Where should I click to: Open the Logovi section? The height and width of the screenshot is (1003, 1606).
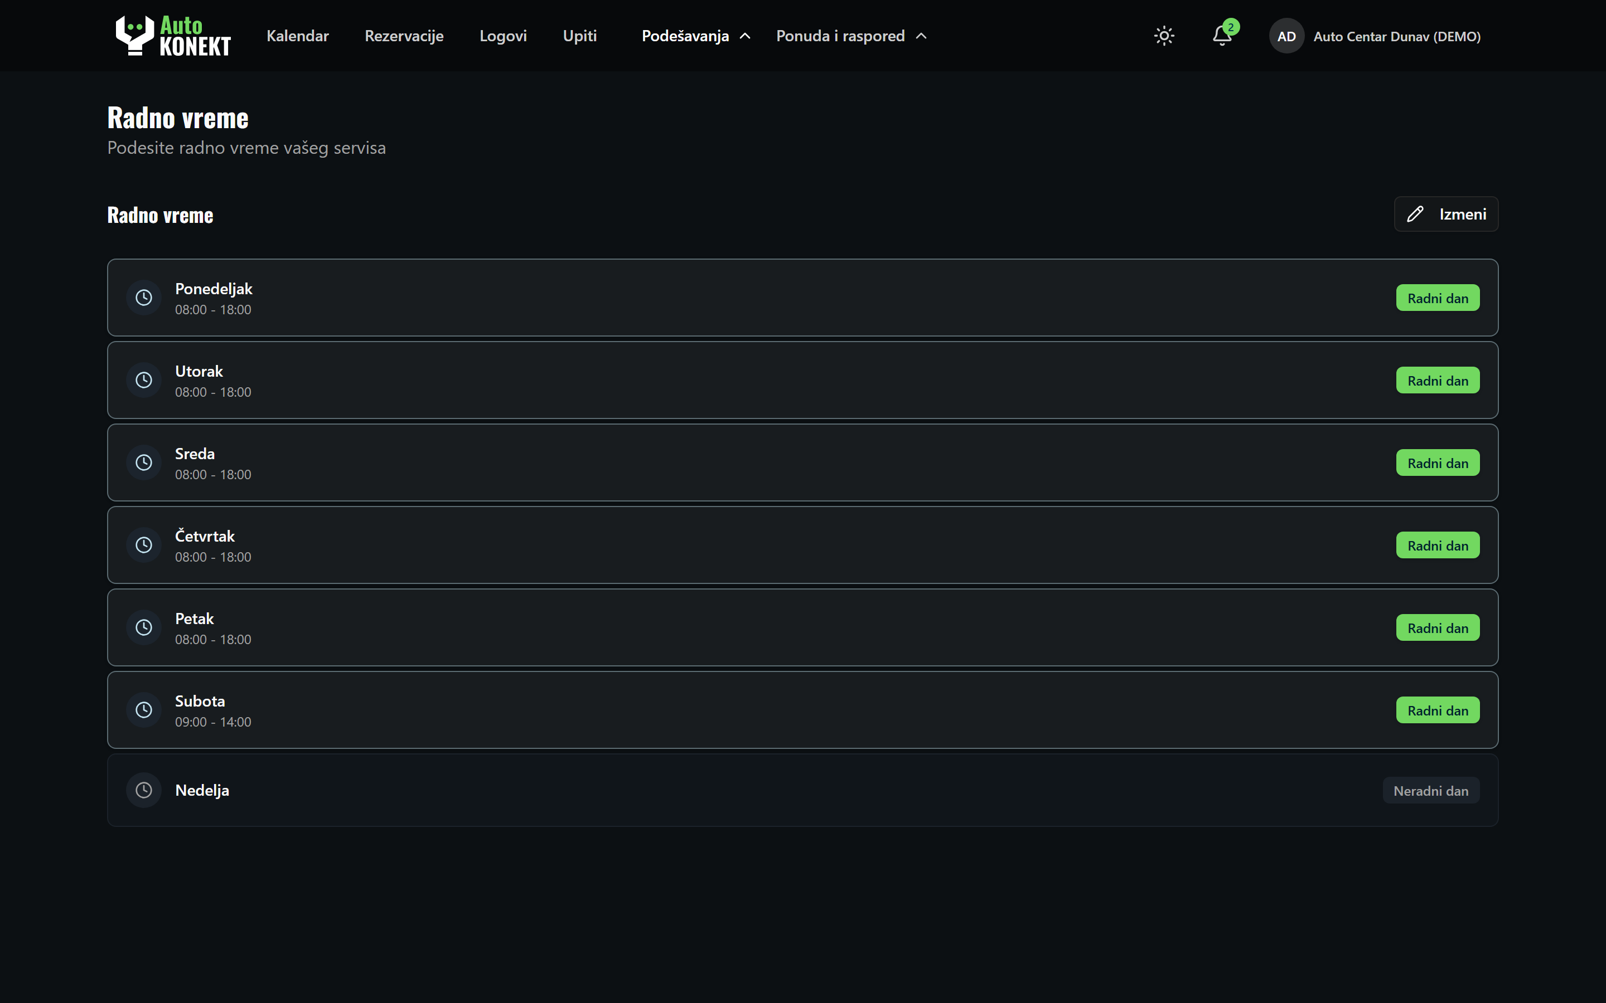point(503,36)
